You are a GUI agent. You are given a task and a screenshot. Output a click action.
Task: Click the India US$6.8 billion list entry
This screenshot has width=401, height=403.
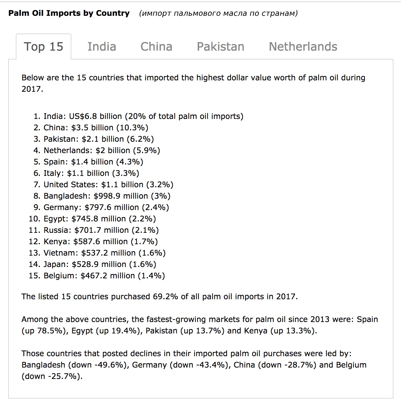tap(143, 116)
